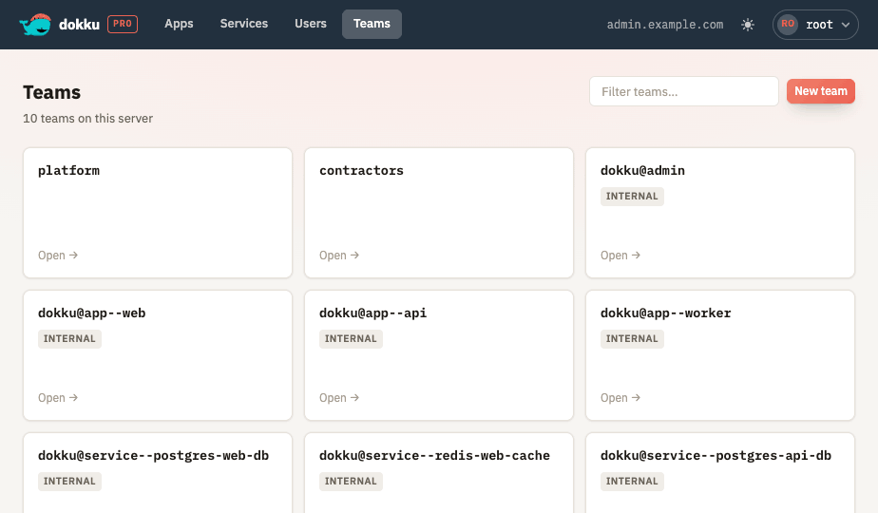Toggle the light/dark theme sun icon

[x=748, y=25]
